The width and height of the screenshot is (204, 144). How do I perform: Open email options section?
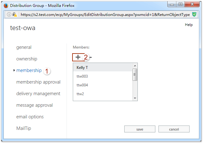(x=30, y=117)
